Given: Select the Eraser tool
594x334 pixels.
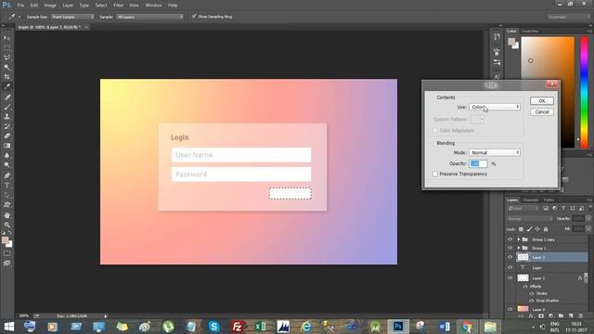Looking at the screenshot, I should tap(6, 136).
